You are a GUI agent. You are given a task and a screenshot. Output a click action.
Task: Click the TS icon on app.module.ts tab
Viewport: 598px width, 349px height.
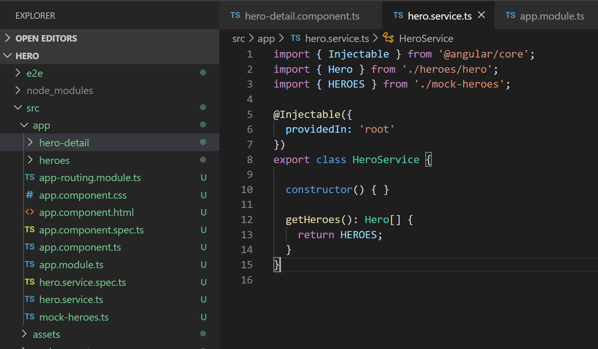pos(510,15)
